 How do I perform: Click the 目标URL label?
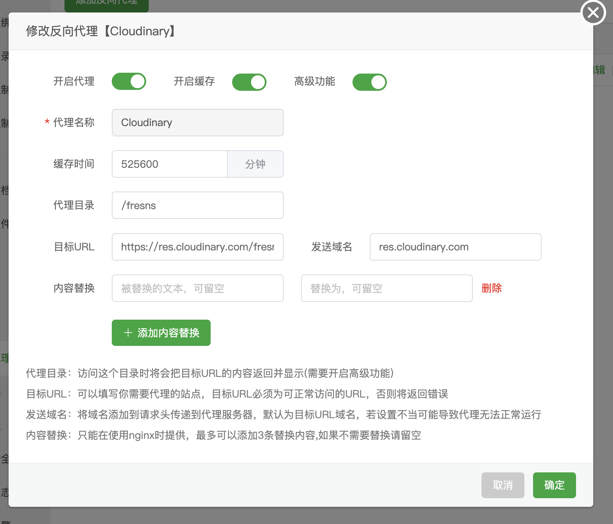[x=74, y=247]
